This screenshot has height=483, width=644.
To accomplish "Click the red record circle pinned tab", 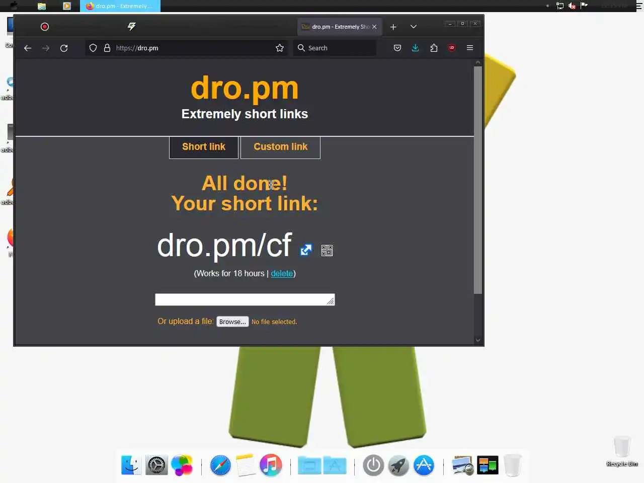I will click(x=45, y=27).
